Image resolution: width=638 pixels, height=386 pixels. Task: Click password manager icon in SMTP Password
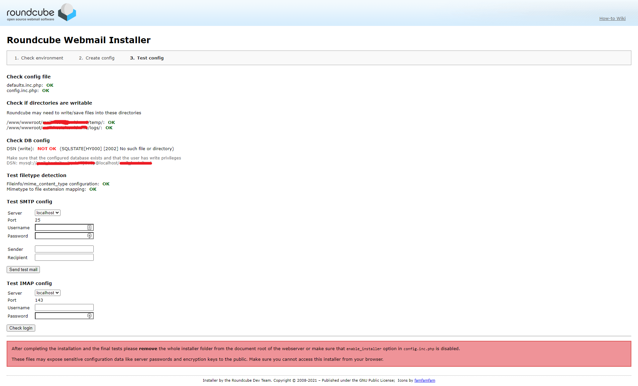pos(89,236)
